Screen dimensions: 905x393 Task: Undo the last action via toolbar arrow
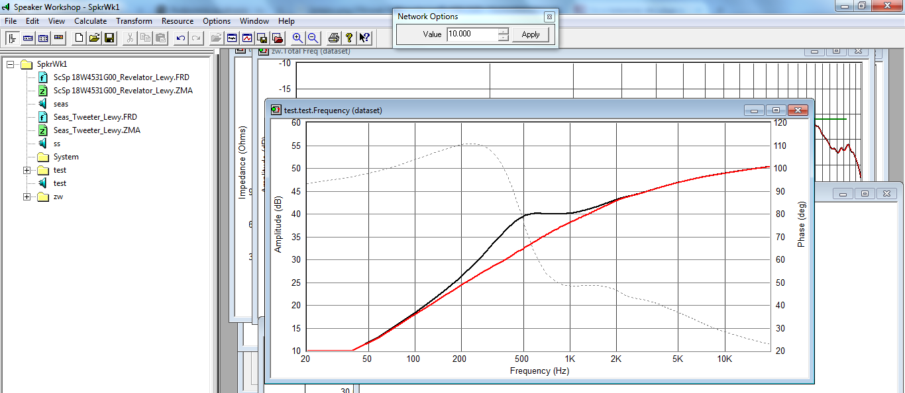(181, 38)
